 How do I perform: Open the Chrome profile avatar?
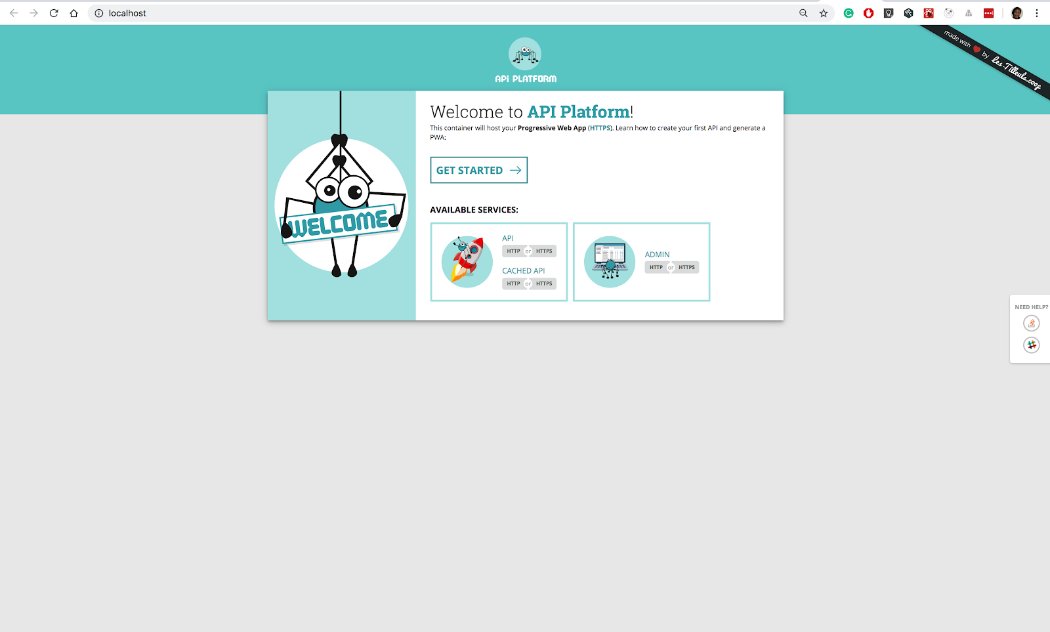(1017, 13)
